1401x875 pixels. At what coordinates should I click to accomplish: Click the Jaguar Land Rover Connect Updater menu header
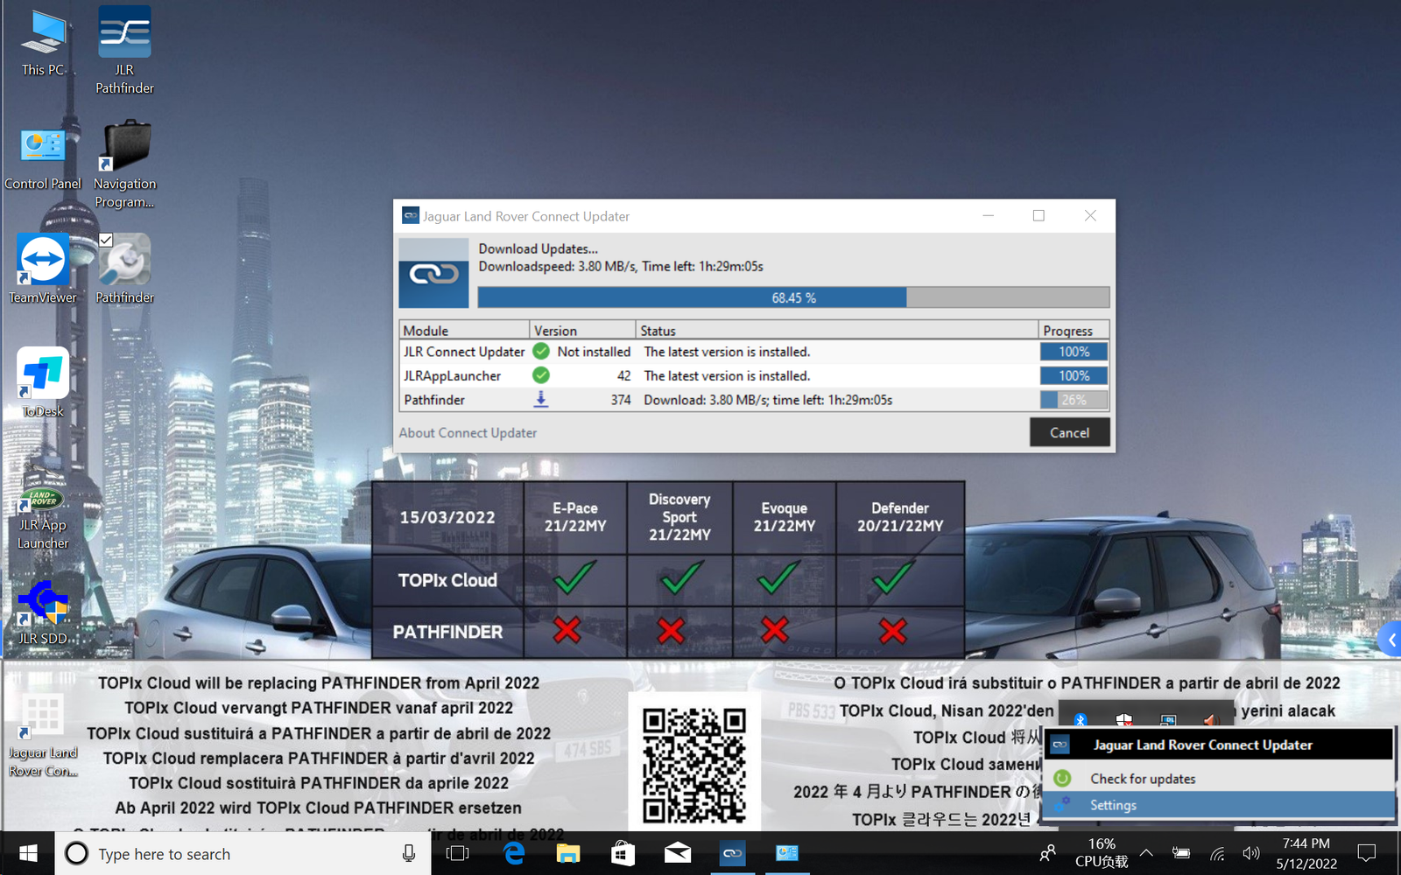click(x=1218, y=745)
